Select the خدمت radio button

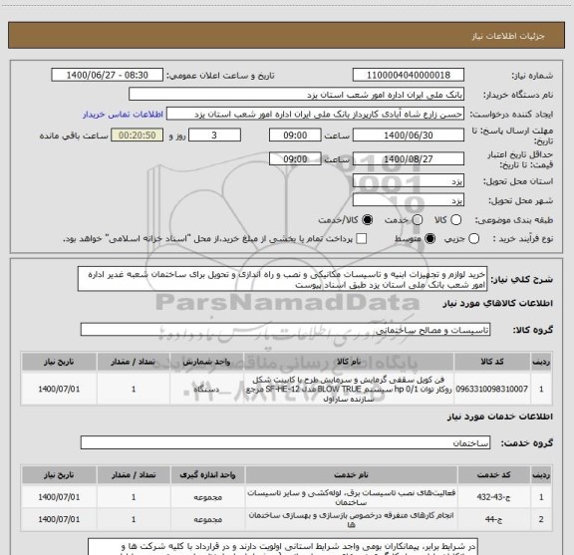click(x=418, y=220)
